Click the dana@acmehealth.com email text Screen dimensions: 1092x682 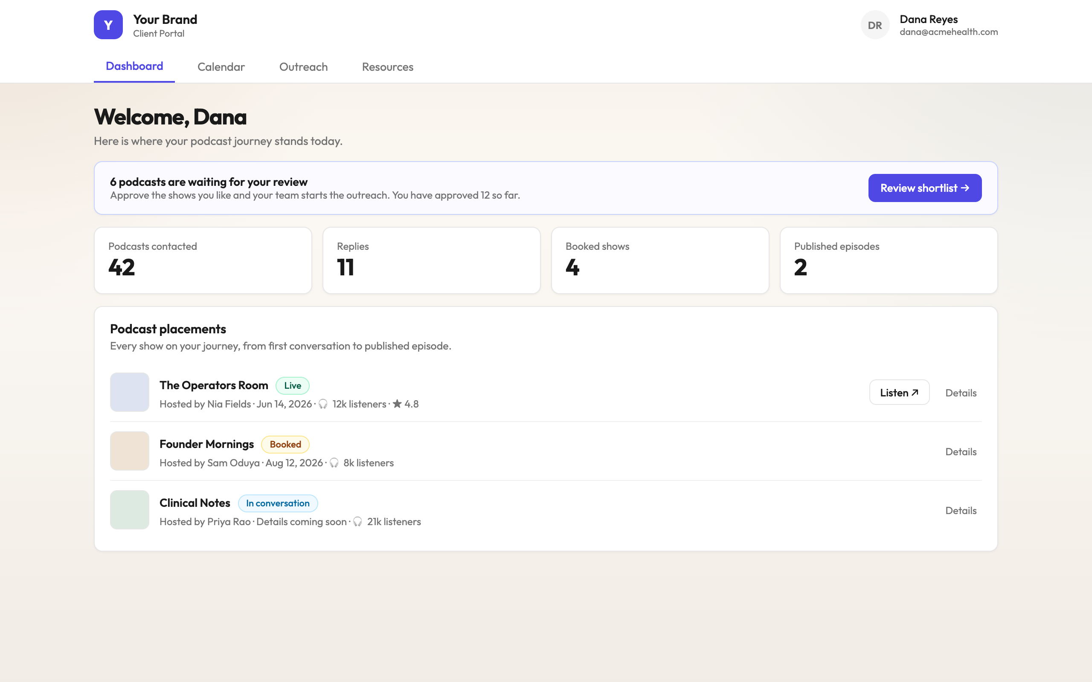click(x=949, y=32)
